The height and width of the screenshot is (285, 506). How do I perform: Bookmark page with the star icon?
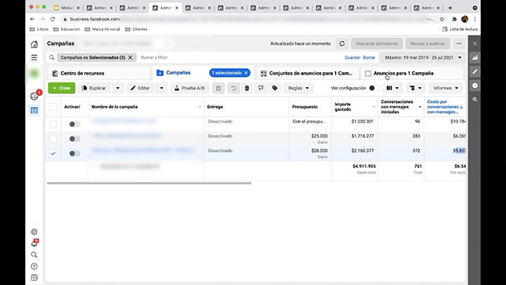(x=442, y=19)
